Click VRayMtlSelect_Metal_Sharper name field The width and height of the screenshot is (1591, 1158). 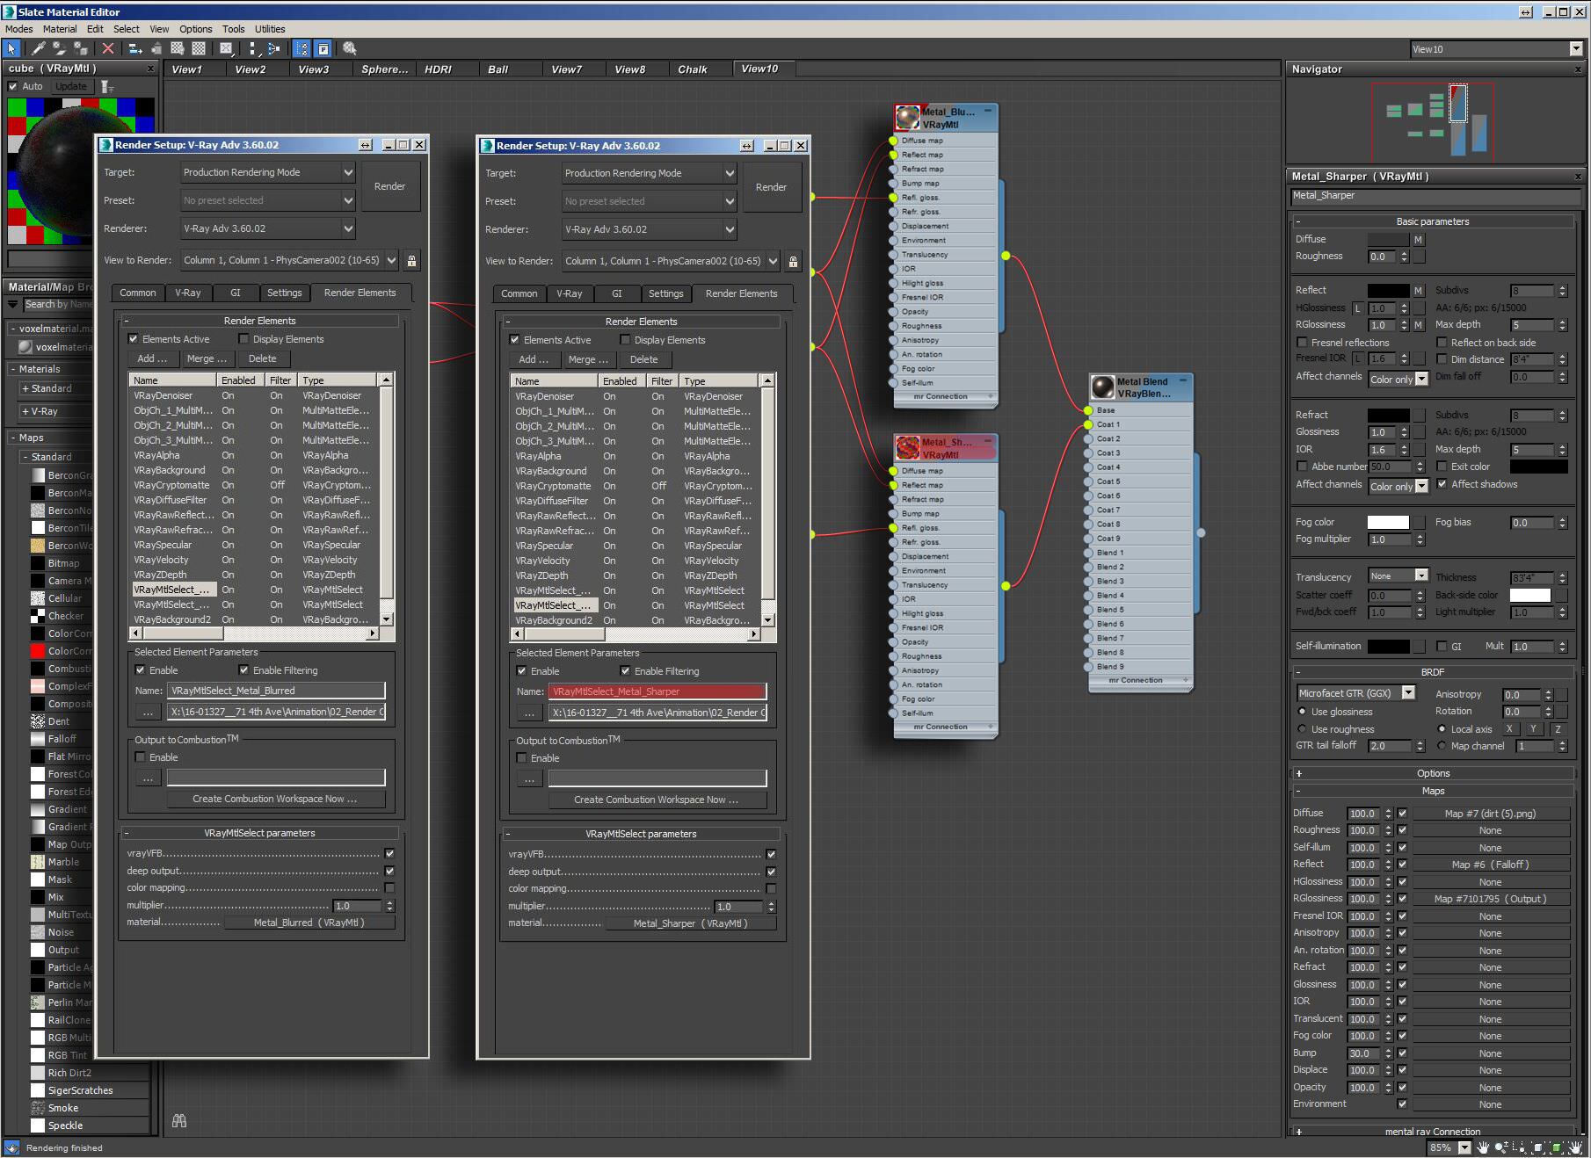point(657,691)
